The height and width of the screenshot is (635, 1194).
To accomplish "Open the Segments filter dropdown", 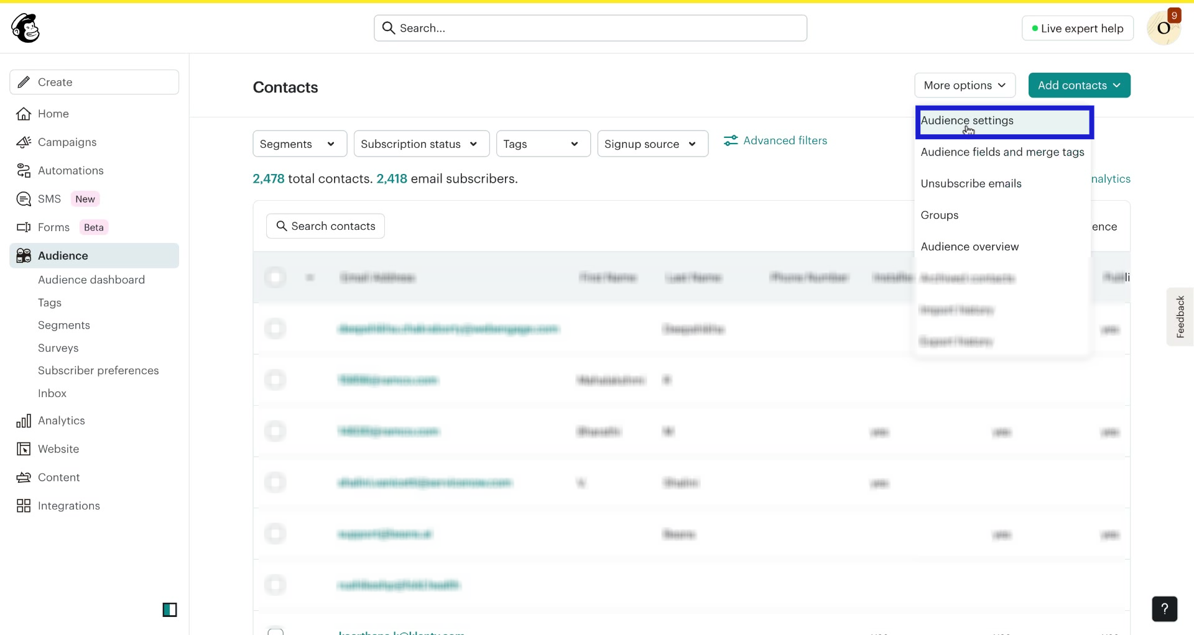I will [299, 144].
